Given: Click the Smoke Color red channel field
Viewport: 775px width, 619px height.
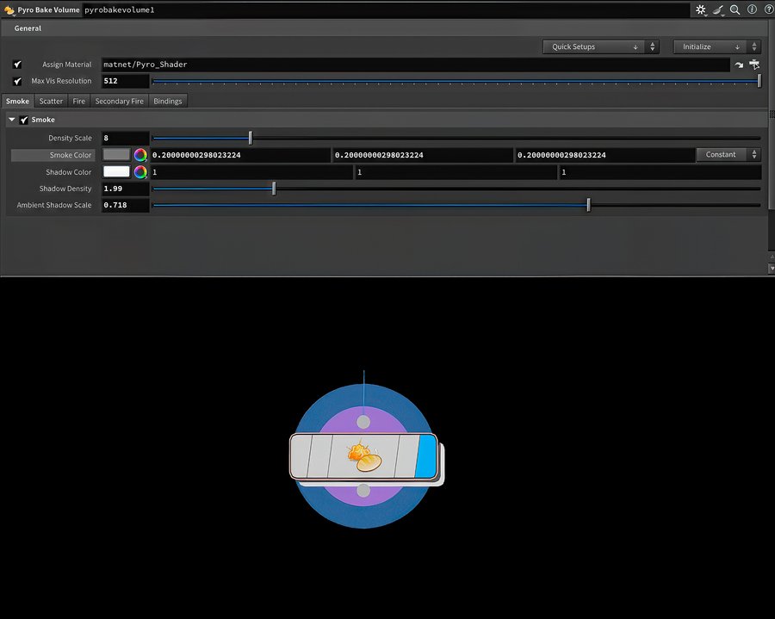Looking at the screenshot, I should click(x=240, y=155).
